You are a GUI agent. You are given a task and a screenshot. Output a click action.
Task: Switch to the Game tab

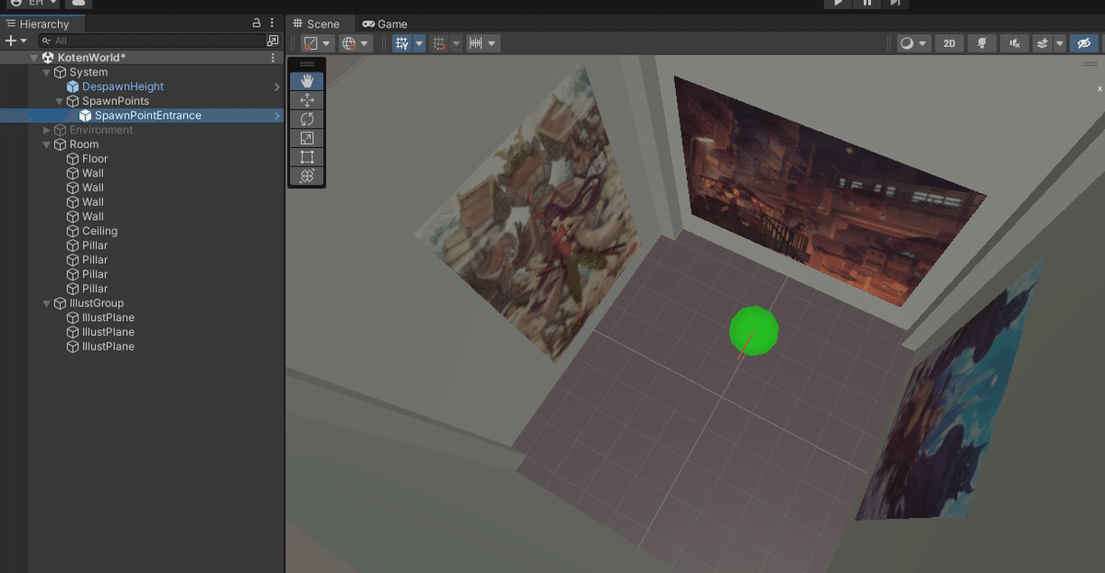[385, 24]
